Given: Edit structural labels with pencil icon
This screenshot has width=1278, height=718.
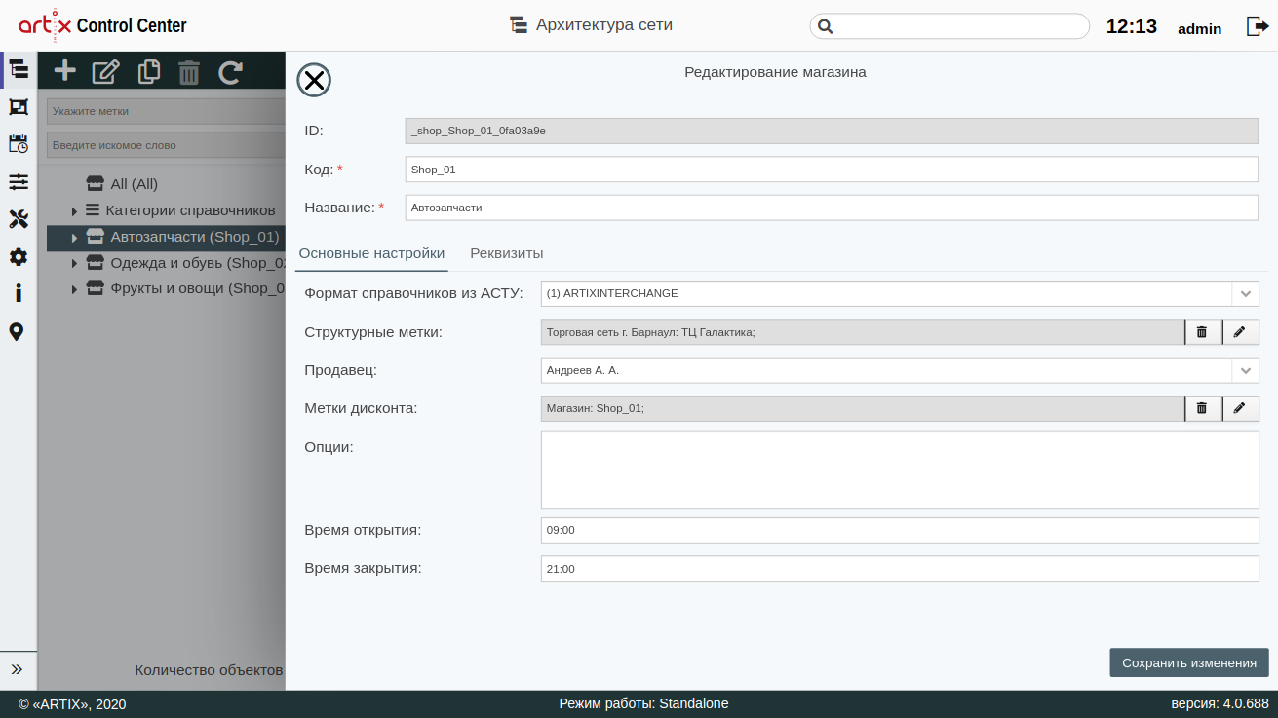Looking at the screenshot, I should click(1240, 332).
